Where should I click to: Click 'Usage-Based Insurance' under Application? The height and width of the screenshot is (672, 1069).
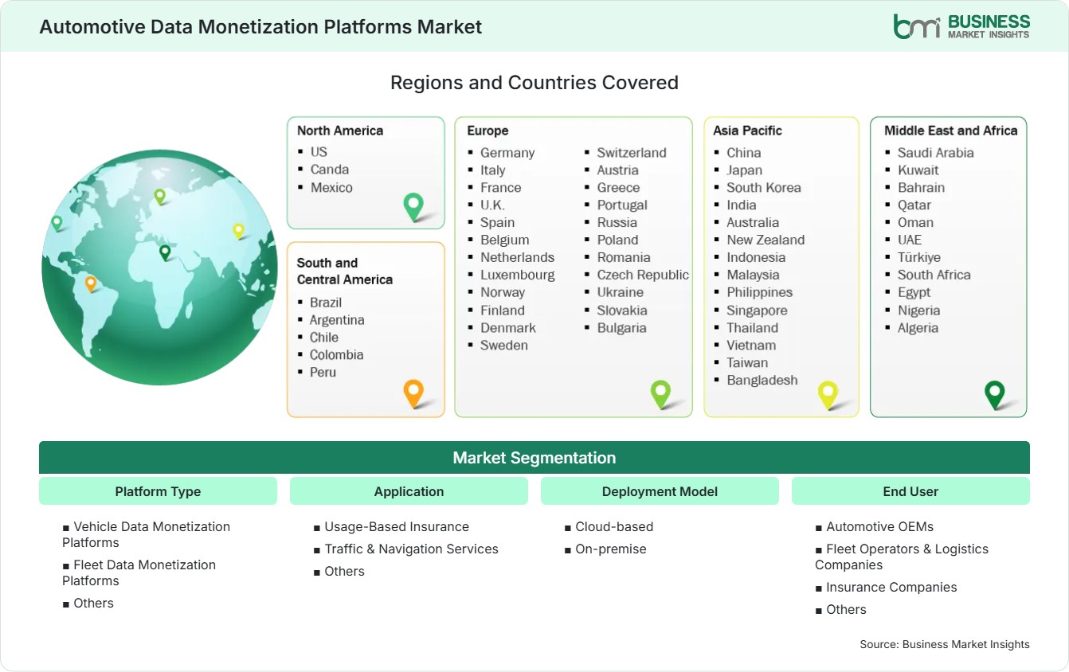tap(391, 527)
